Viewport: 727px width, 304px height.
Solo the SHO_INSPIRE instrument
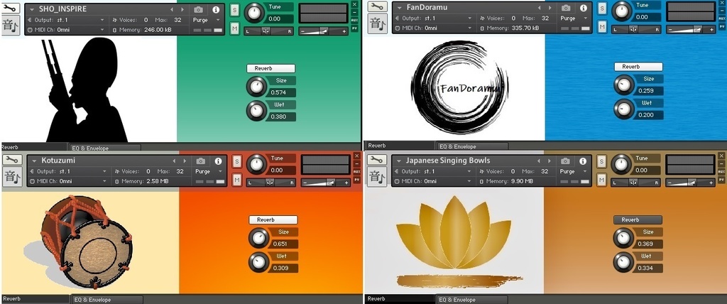234,10
